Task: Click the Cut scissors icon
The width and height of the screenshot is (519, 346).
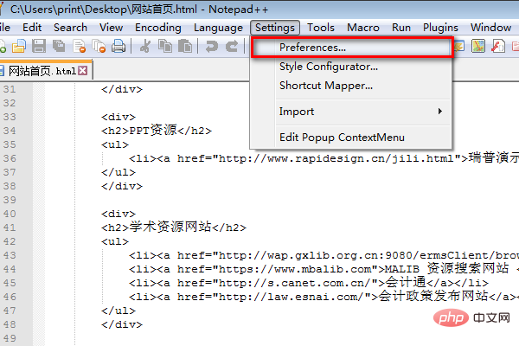Action: tap(145, 46)
